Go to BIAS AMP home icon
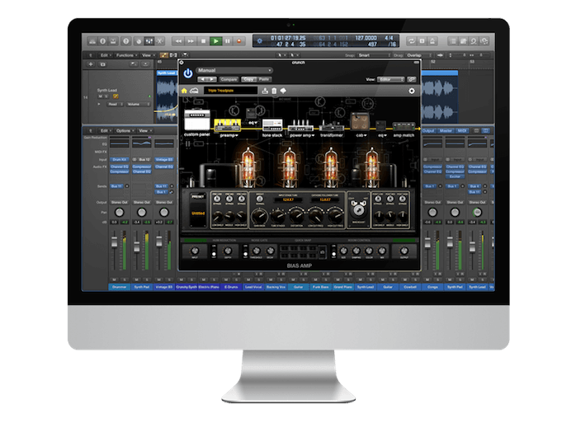Screen dimensions: 576x432 [184, 91]
